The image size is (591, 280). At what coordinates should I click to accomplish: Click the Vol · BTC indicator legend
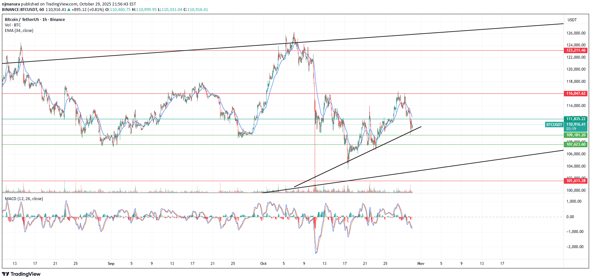13,25
